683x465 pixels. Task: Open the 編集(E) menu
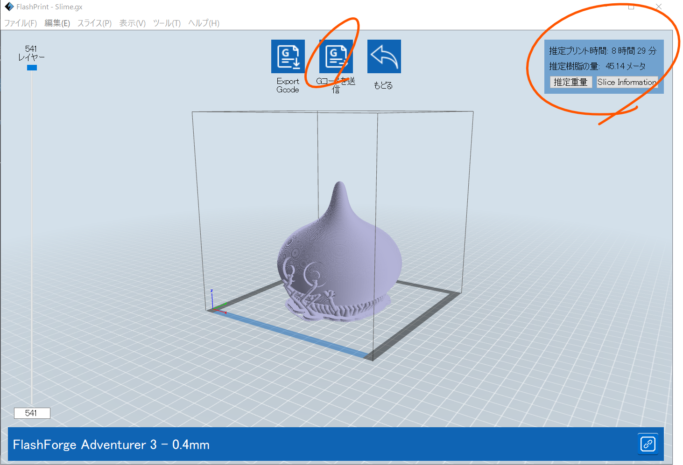pyautogui.click(x=57, y=23)
